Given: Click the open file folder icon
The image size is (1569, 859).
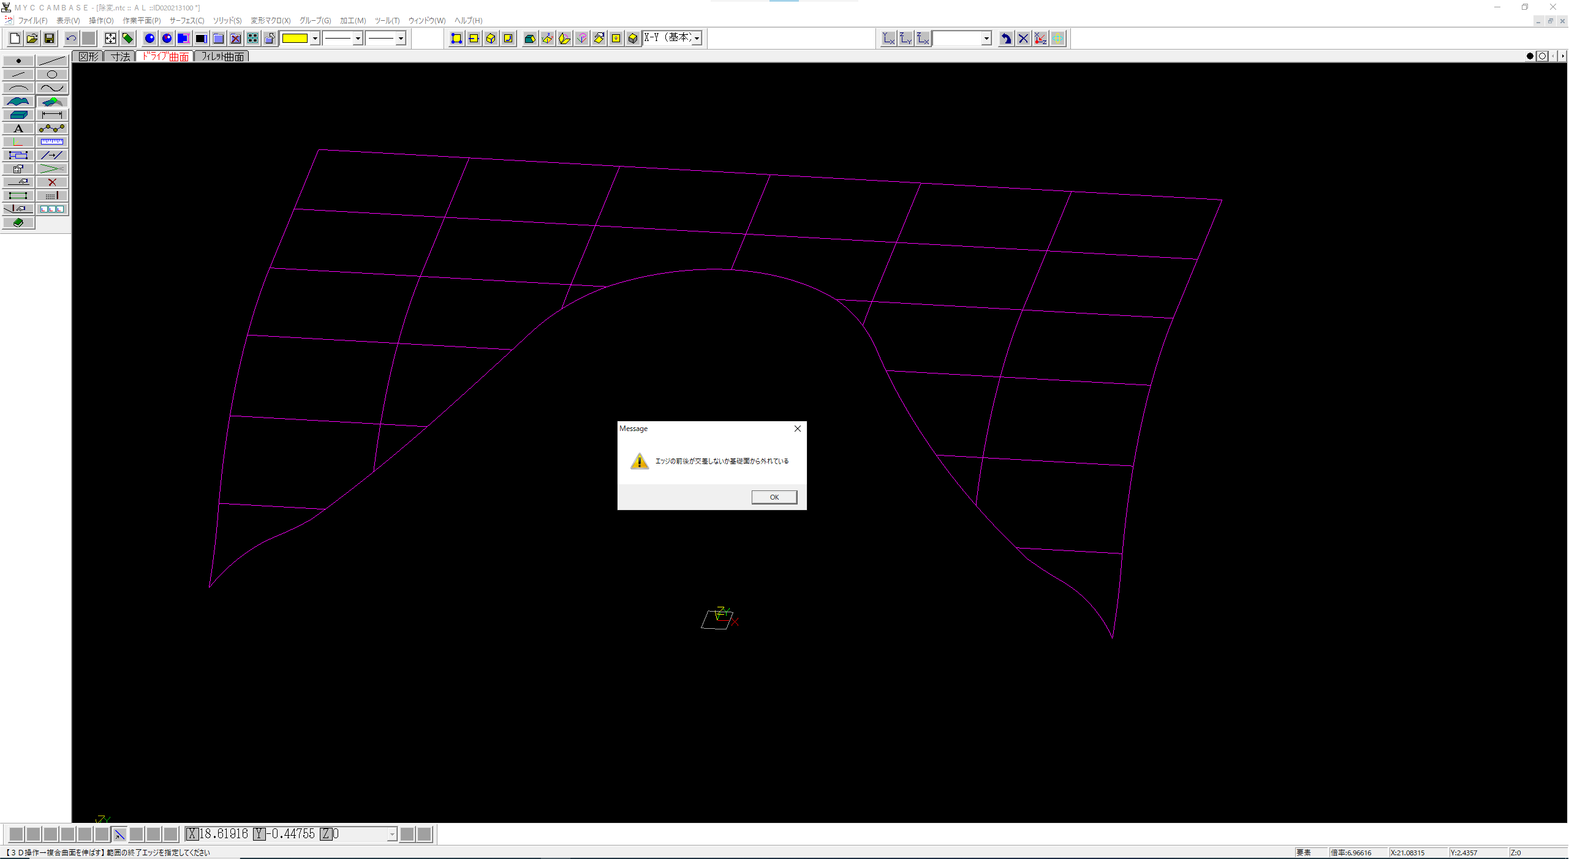Looking at the screenshot, I should click(32, 39).
